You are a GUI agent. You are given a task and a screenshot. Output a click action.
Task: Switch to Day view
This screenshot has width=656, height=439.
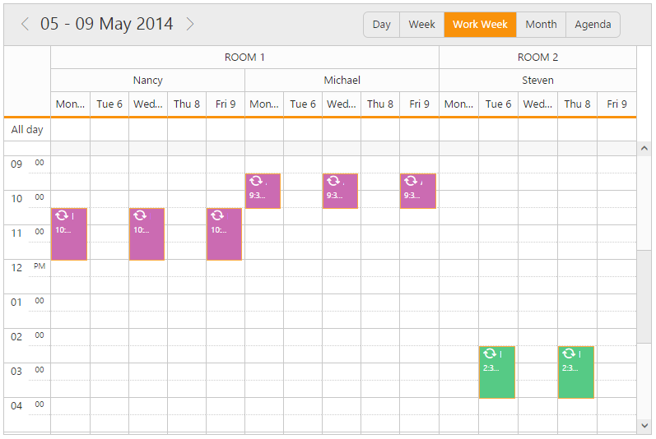tap(381, 25)
